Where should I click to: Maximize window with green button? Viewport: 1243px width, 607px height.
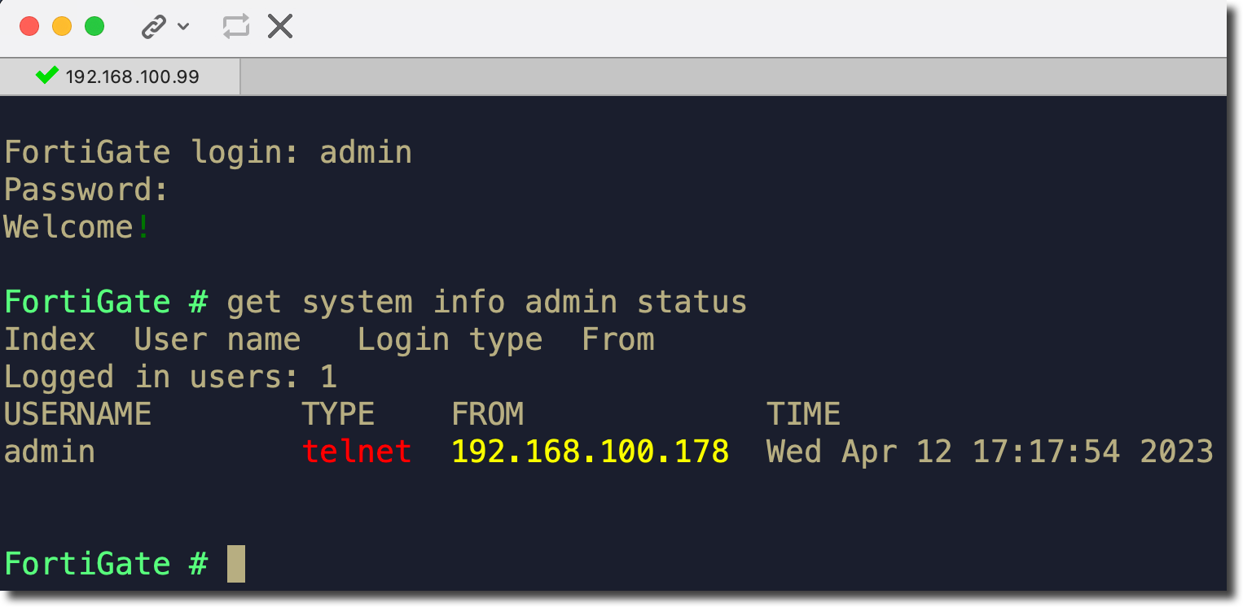94,26
